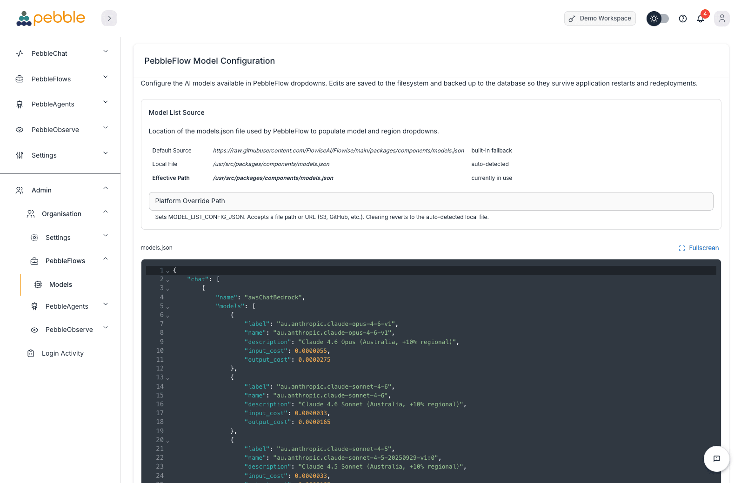Fold the "chat" array at line 2
Image resolution: width=741 pixels, height=483 pixels.
168,280
